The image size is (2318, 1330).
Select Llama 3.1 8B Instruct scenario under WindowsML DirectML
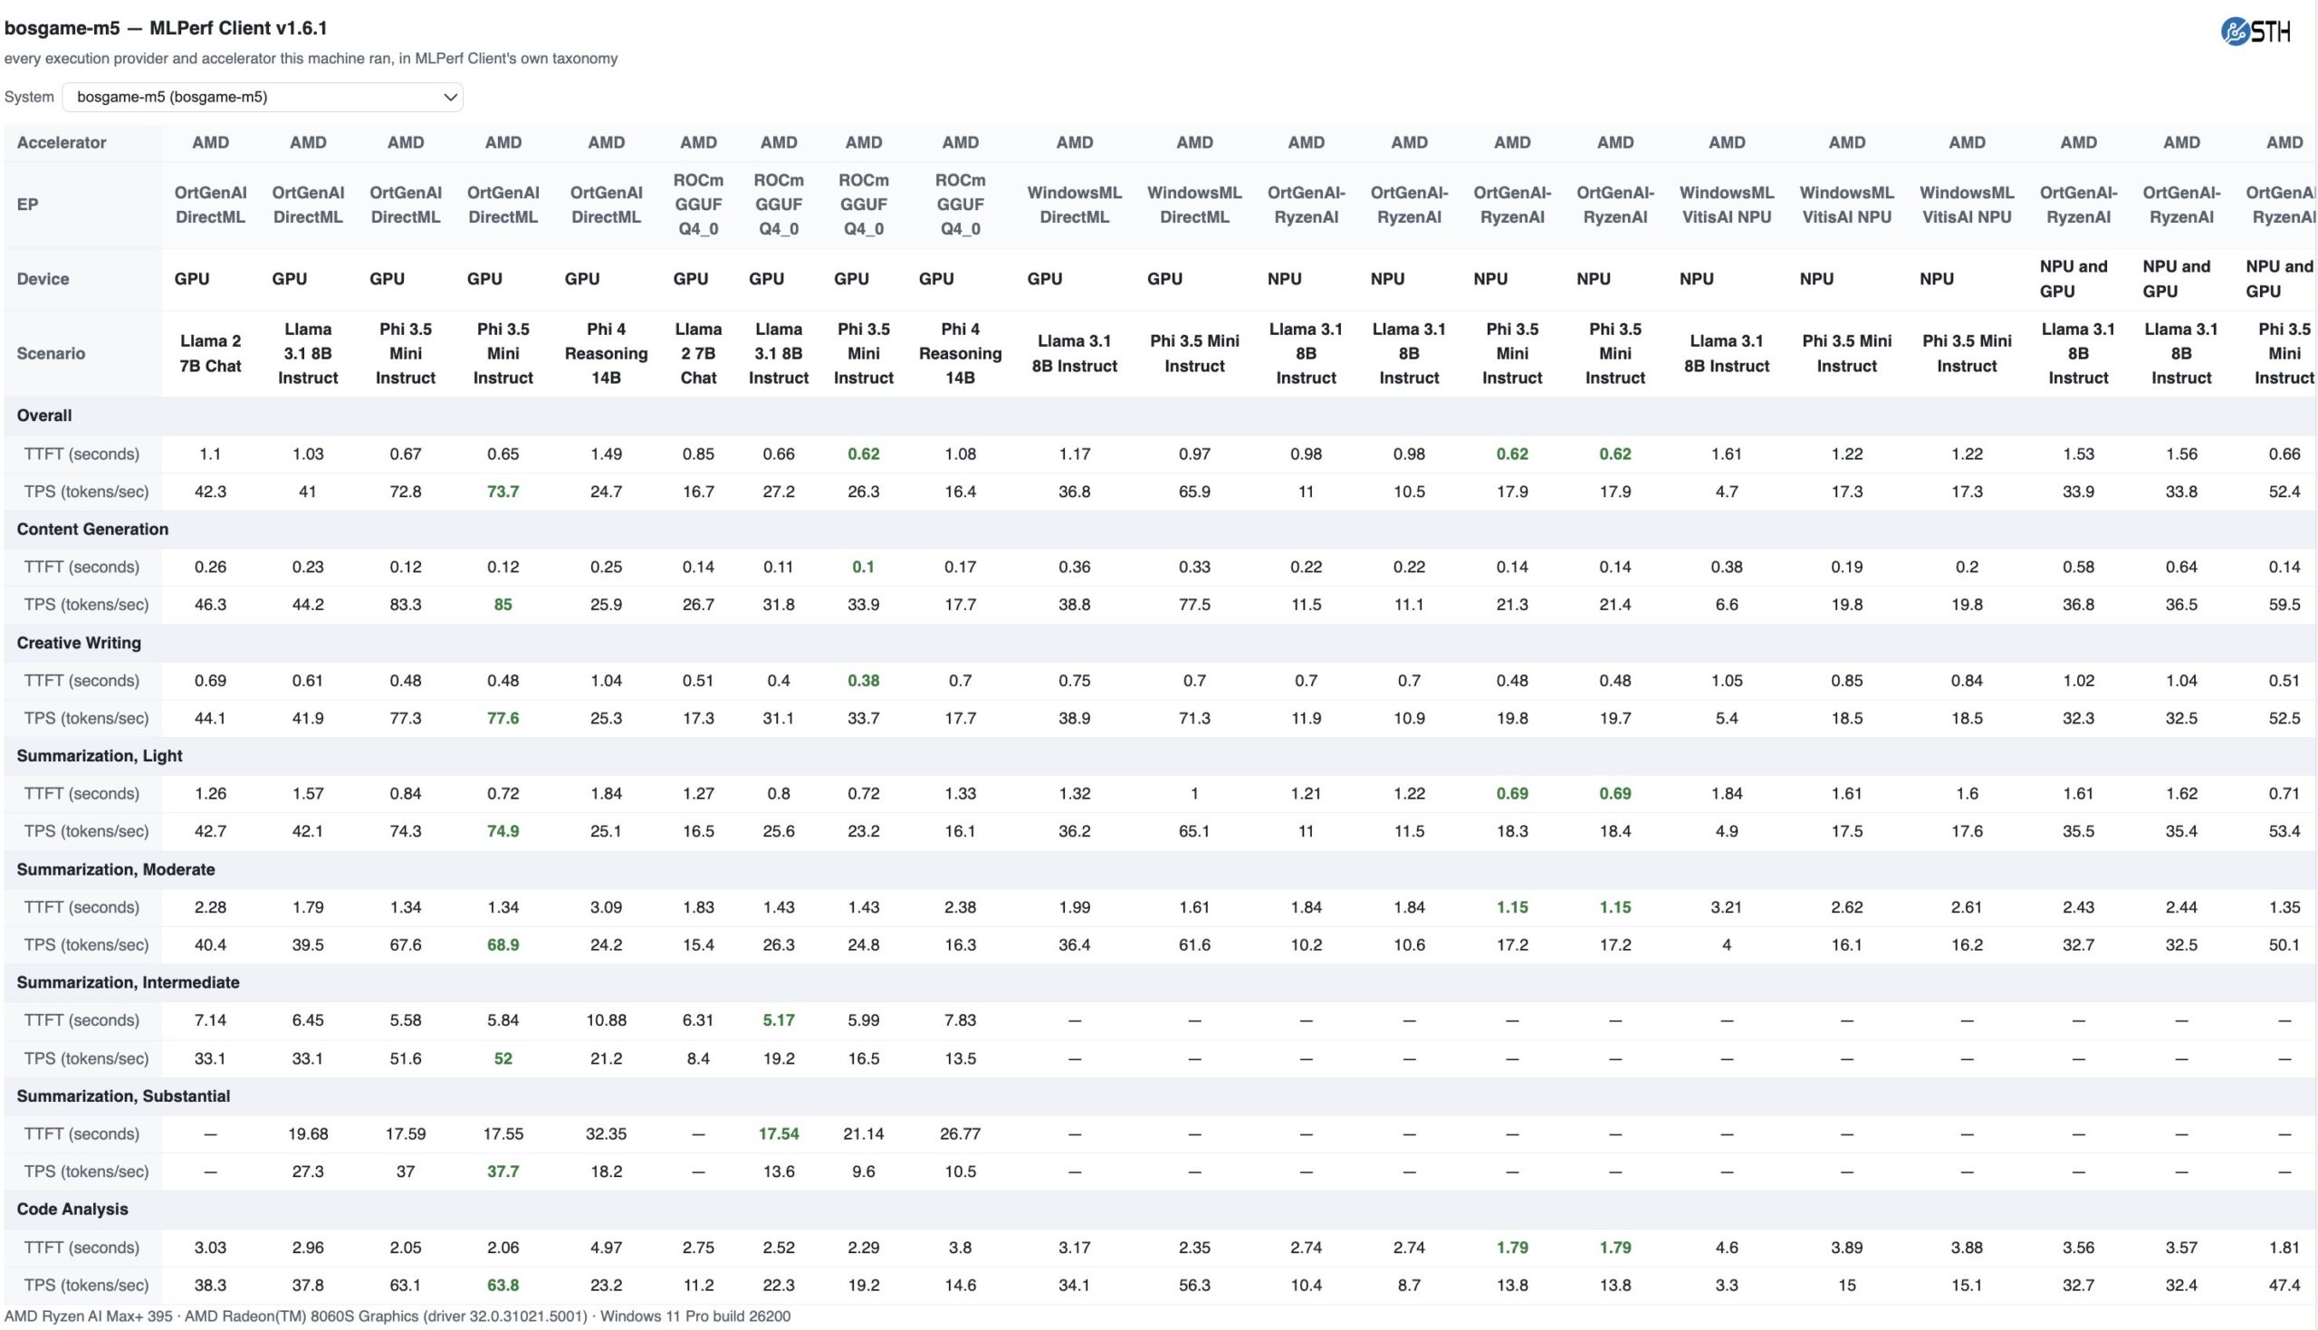(1074, 353)
